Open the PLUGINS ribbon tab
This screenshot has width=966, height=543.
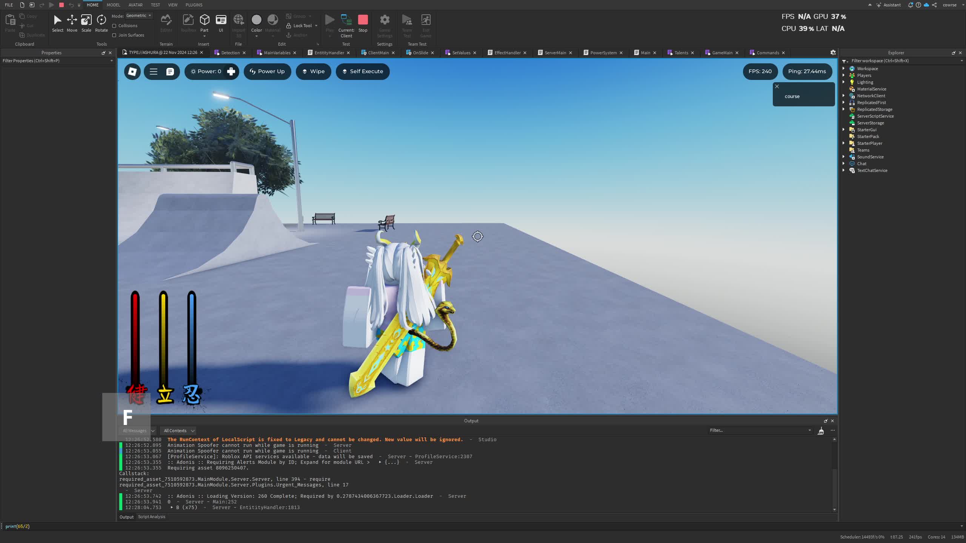pos(194,5)
